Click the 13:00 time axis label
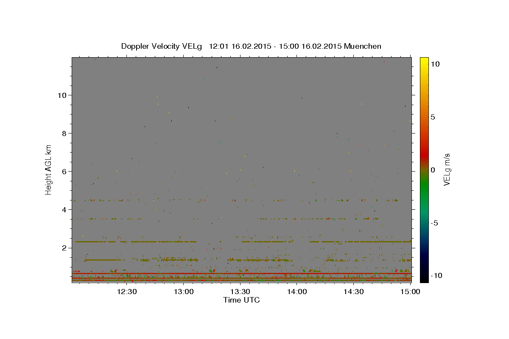 pos(184,292)
